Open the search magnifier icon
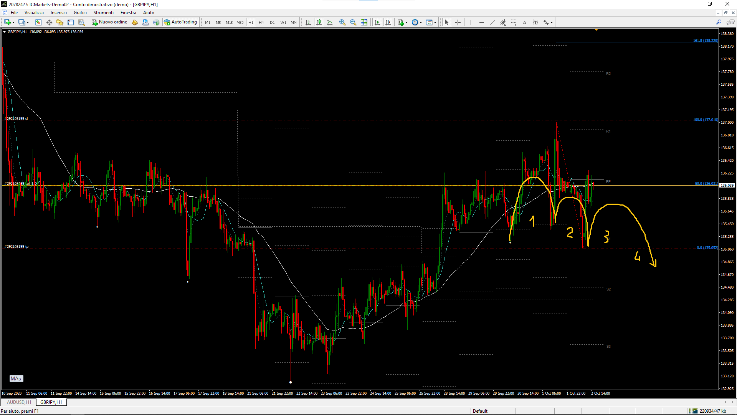The height and width of the screenshot is (415, 737). [719, 22]
